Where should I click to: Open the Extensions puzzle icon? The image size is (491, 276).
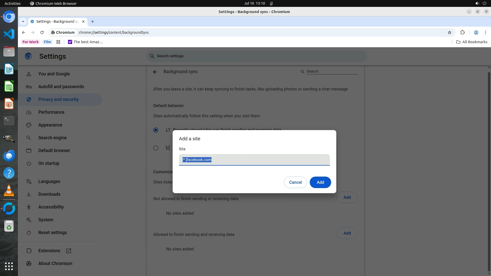462,32
